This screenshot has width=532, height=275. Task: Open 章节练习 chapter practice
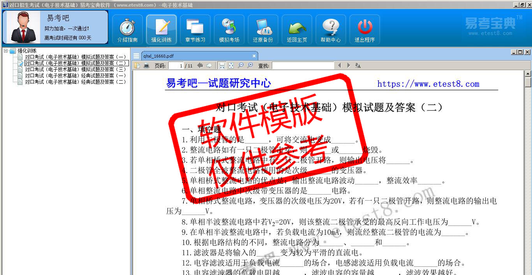pos(195,30)
